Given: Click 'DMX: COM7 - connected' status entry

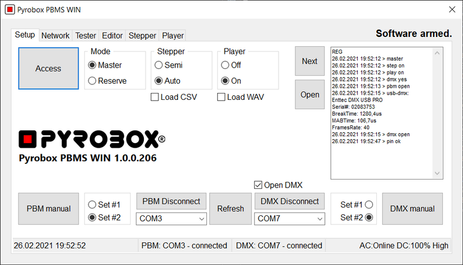Looking at the screenshot, I should pyautogui.click(x=279, y=245).
